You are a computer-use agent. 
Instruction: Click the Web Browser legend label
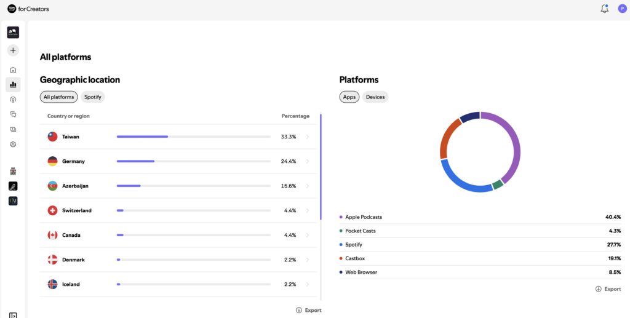tap(361, 272)
